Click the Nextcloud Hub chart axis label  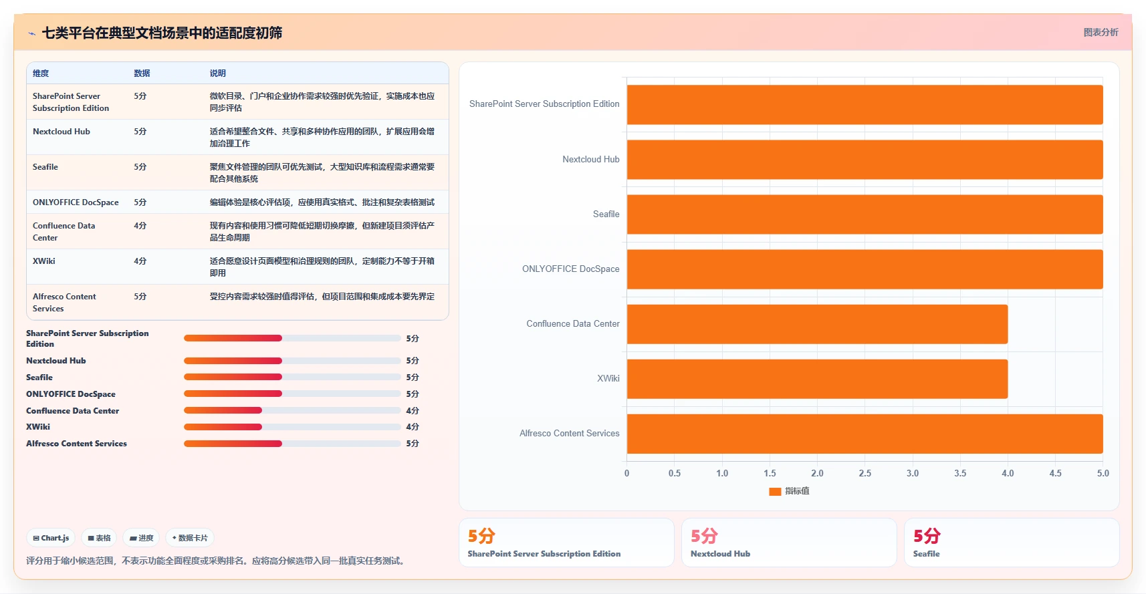(591, 160)
